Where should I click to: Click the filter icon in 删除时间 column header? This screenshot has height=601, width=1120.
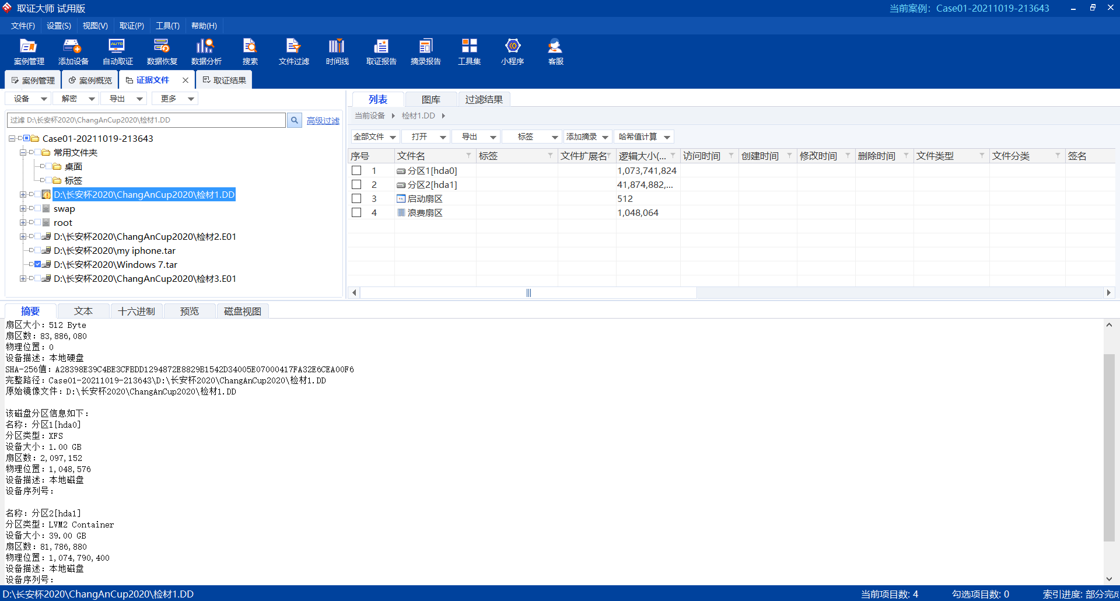tap(906, 156)
